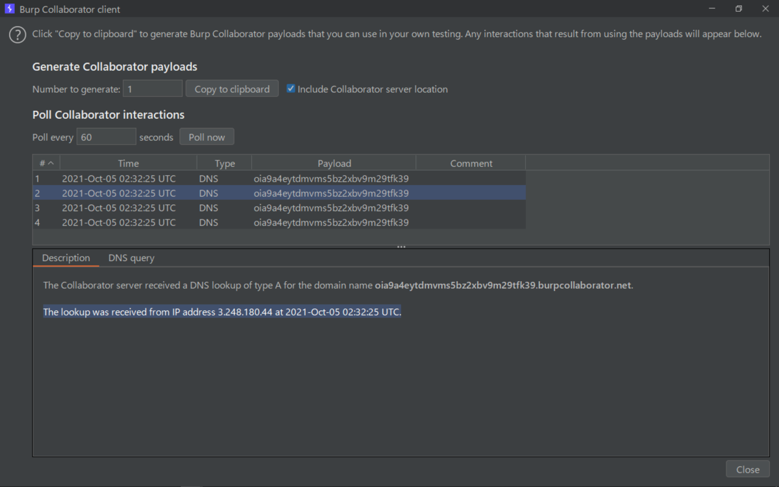779x487 pixels.
Task: Select the Description tab
Action: [x=66, y=258]
